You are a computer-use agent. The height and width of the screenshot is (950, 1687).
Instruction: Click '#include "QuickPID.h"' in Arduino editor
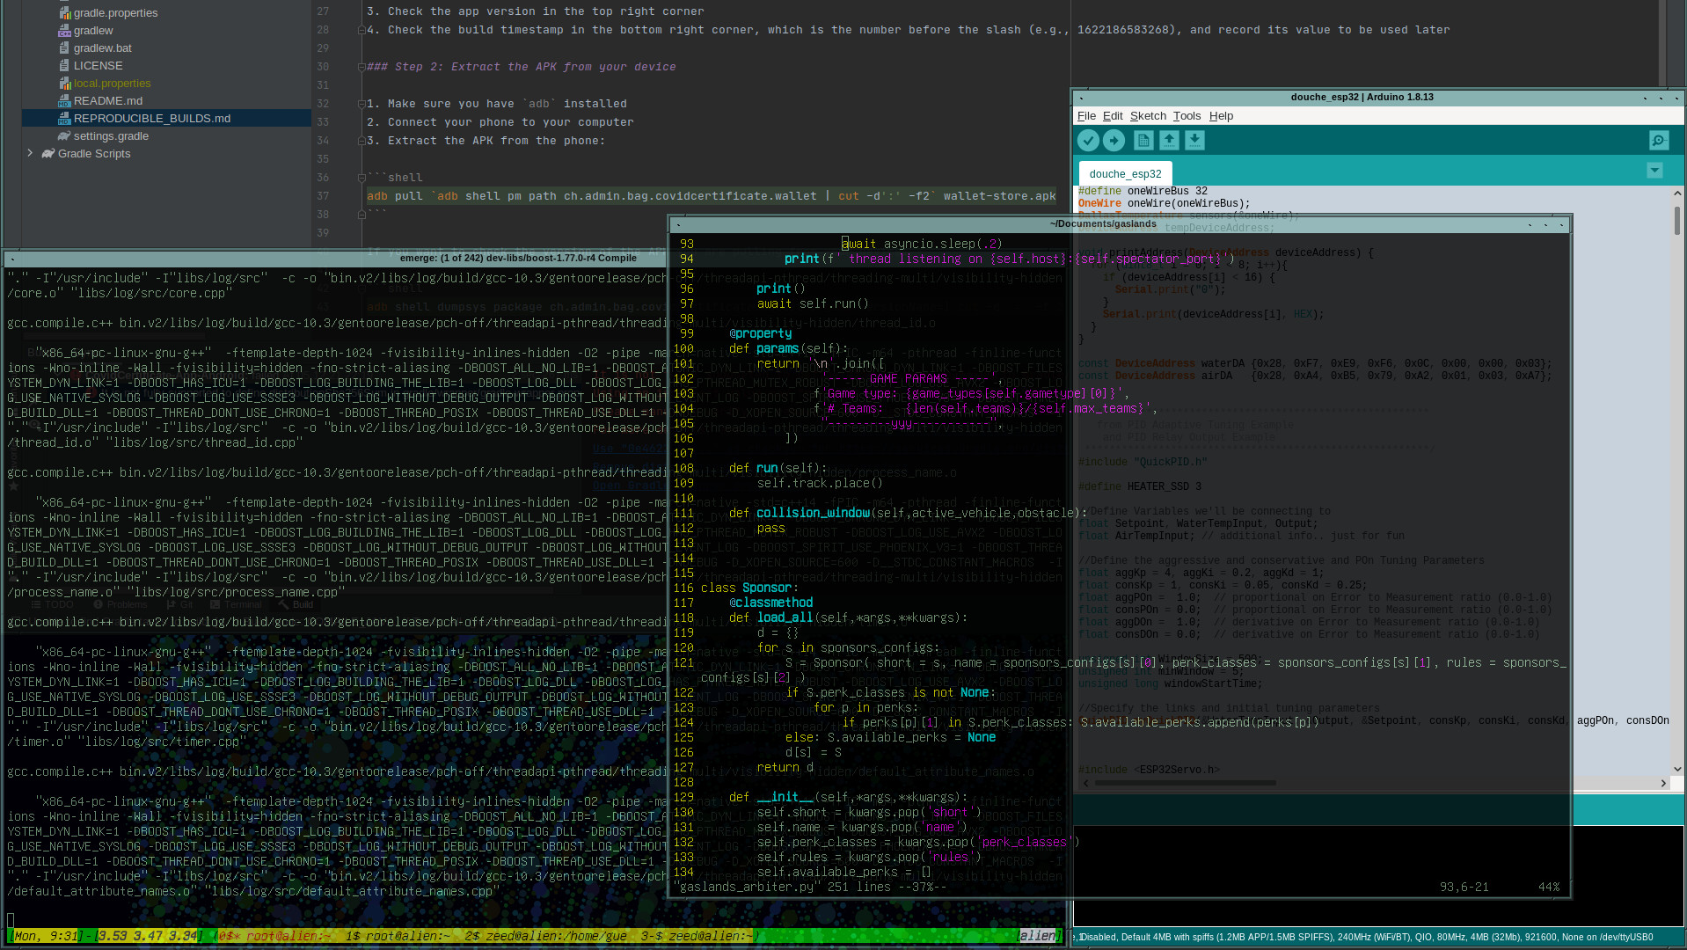(x=1143, y=462)
